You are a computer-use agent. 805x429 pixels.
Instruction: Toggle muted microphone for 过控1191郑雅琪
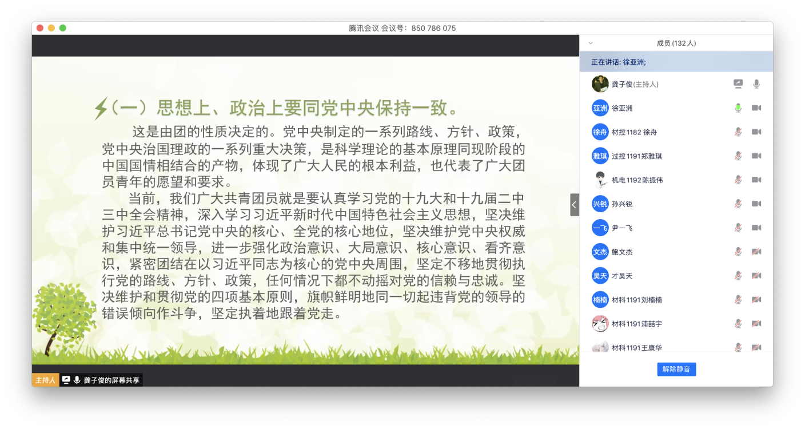click(x=738, y=156)
